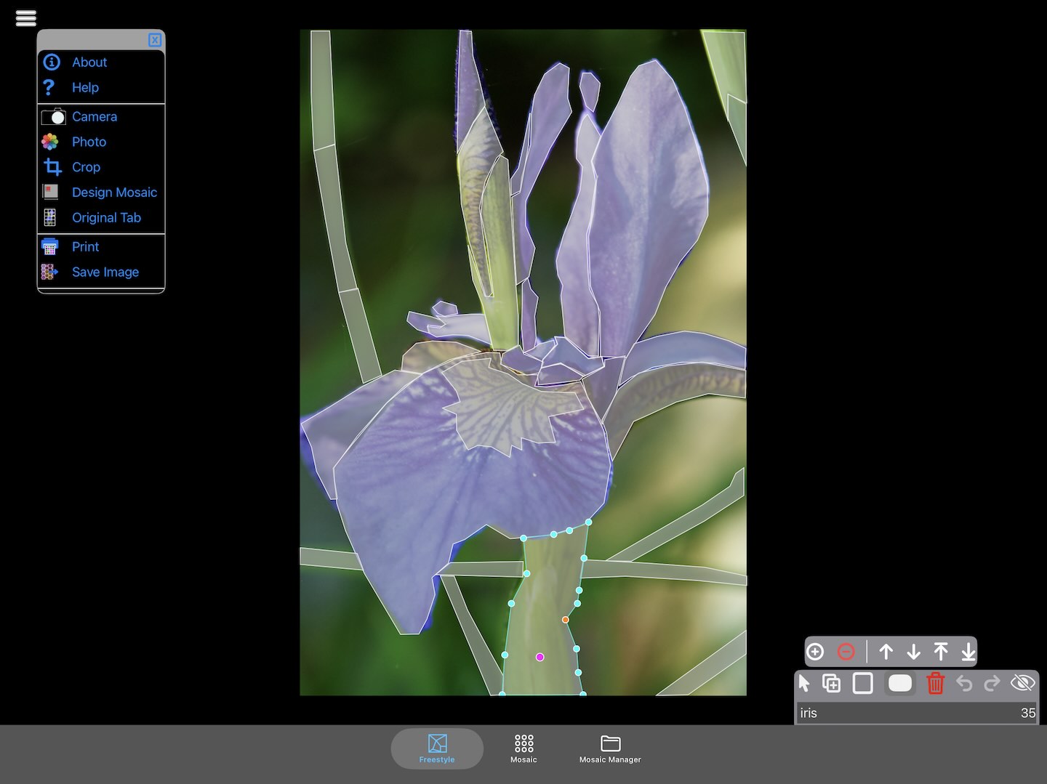Screen dimensions: 1047x784
Task: Open the Help entry
Action: 101,88
